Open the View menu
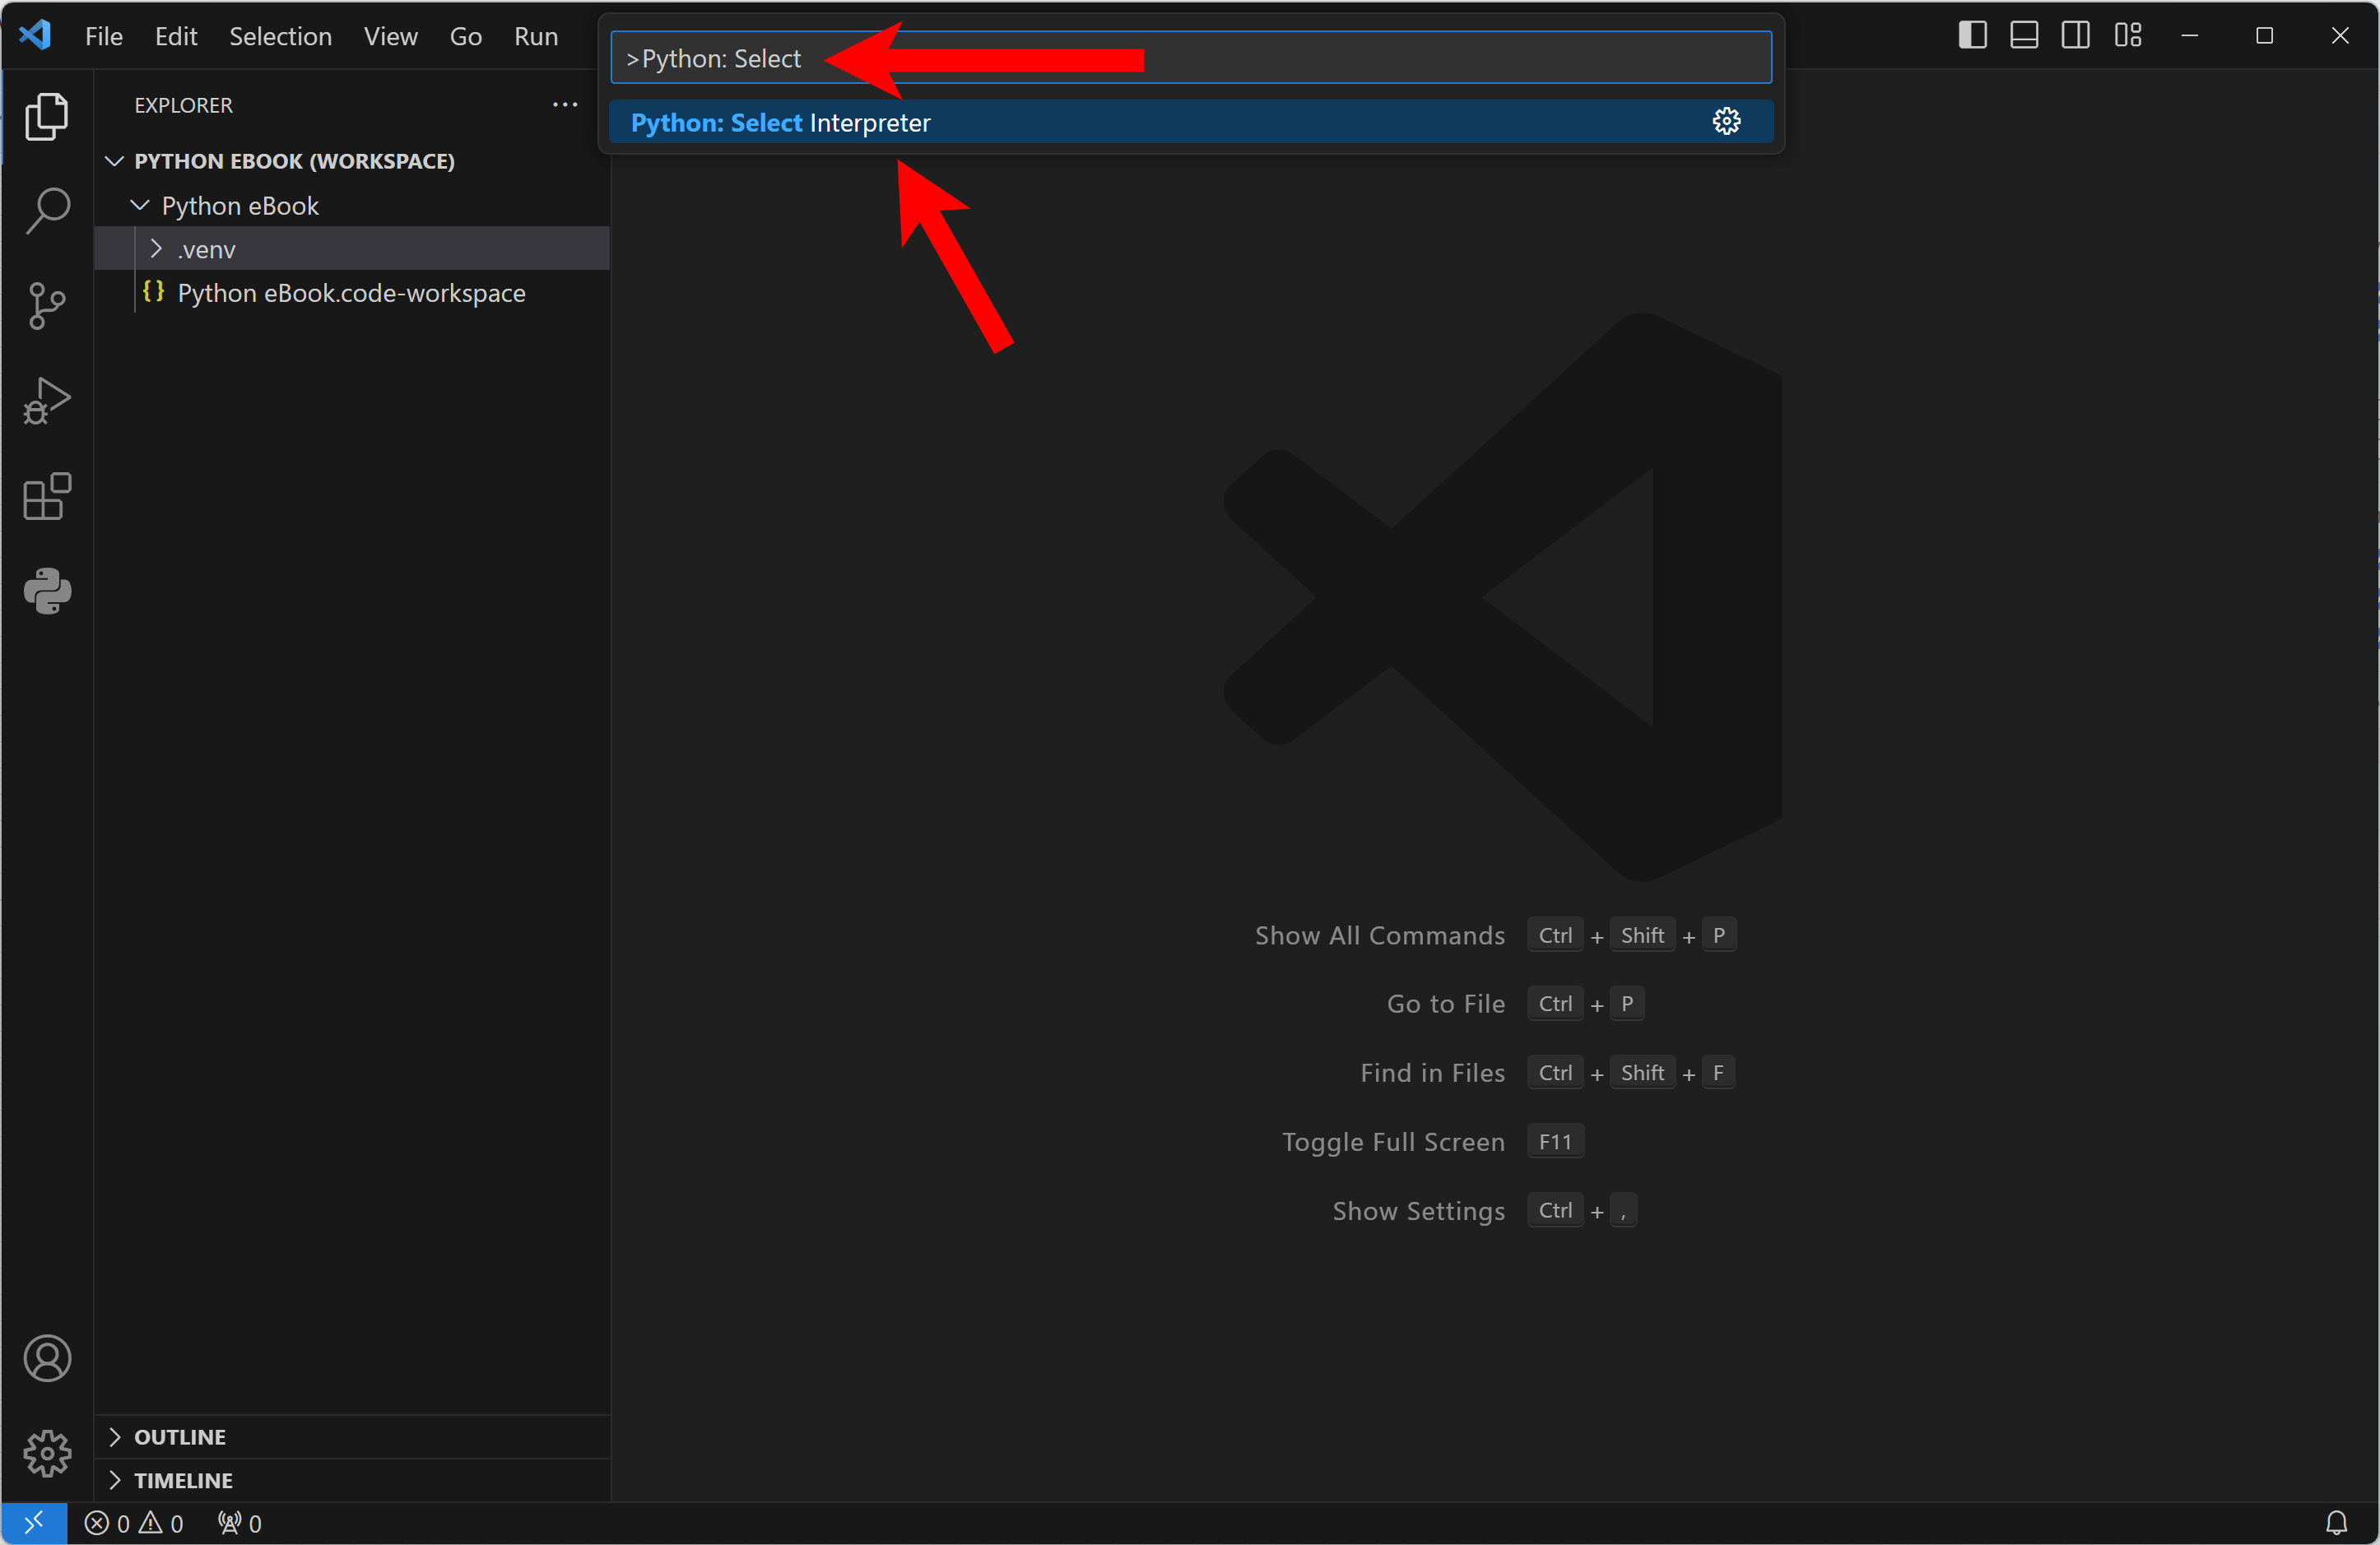The image size is (2380, 1545). pyautogui.click(x=390, y=36)
